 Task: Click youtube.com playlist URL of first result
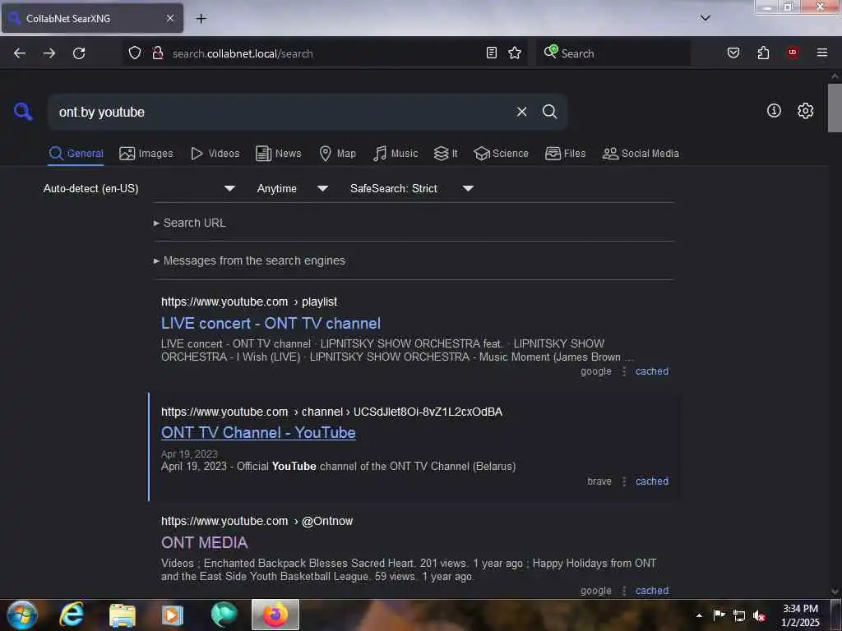click(249, 302)
